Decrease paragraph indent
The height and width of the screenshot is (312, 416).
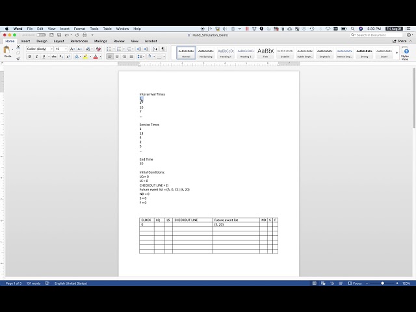click(x=138, y=49)
